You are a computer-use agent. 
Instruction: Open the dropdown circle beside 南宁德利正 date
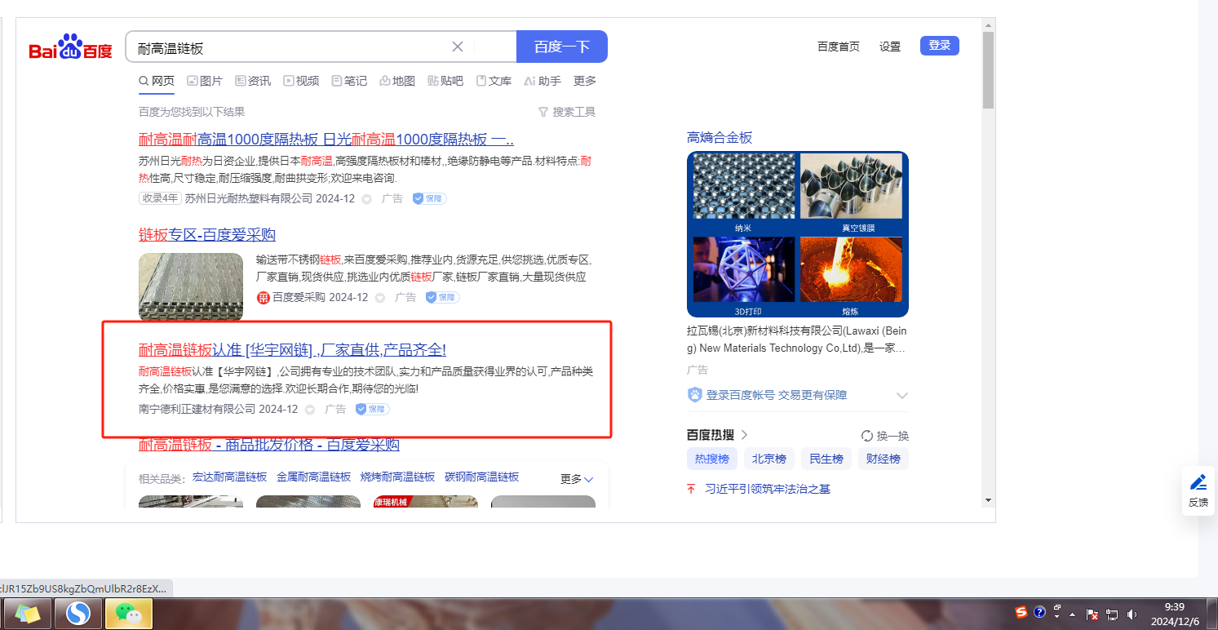[x=309, y=410]
